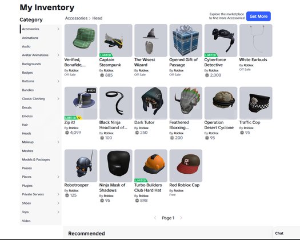Screen dimensions: 300x240
Task: Open the White Earbuds item image
Action: pos(256,41)
